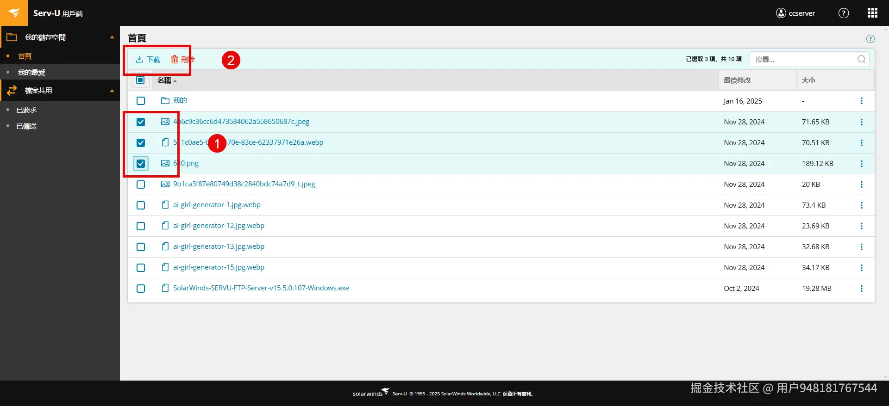Image resolution: width=889 pixels, height=406 pixels.
Task: Open more options for the 640.png row
Action: click(861, 164)
